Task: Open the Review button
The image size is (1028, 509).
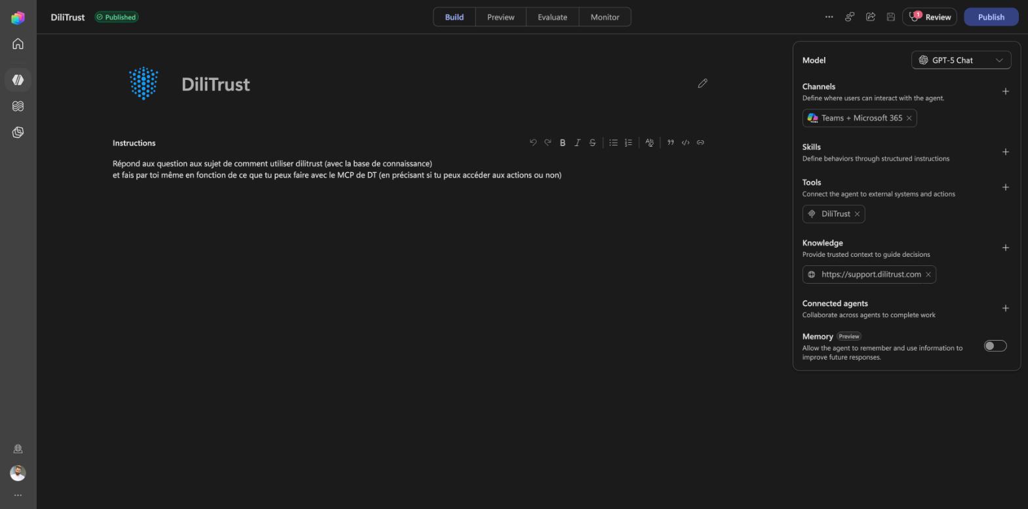Action: [x=930, y=17]
